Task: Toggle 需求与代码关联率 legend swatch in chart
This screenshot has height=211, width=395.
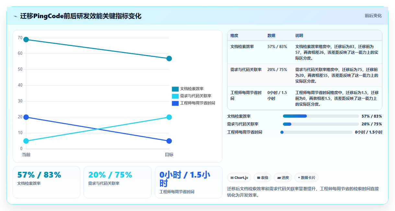Action: [175, 96]
